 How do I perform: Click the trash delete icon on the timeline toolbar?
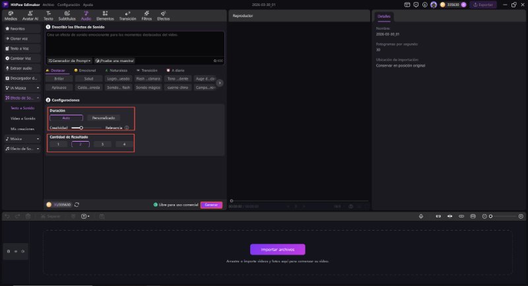click(28, 216)
